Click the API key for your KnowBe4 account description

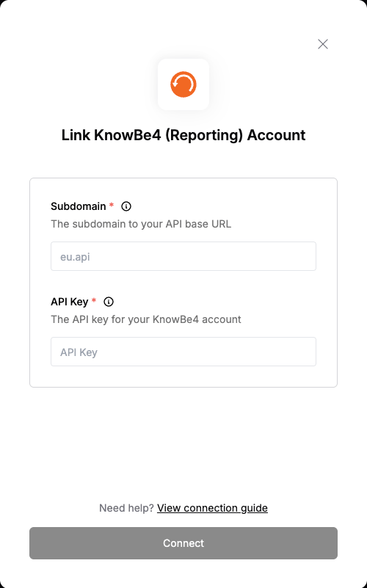pyautogui.click(x=146, y=319)
